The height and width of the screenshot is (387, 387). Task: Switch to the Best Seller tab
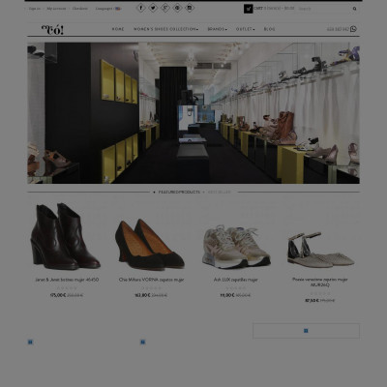220,192
